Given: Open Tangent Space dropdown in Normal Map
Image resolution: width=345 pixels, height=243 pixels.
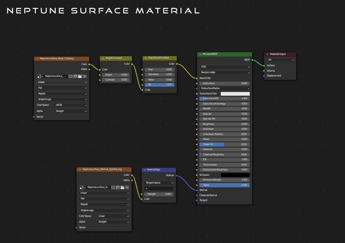Looking at the screenshot, I should pyautogui.click(x=159, y=183).
